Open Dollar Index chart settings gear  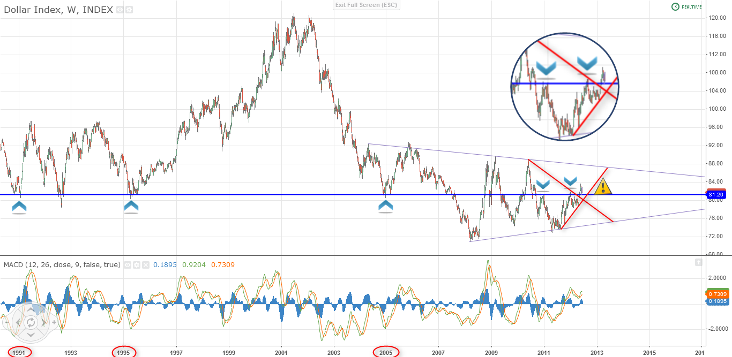click(129, 10)
